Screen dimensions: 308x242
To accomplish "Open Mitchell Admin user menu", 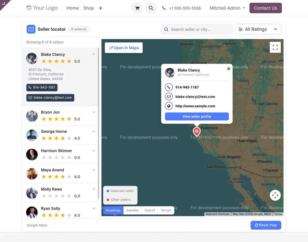I will (227, 8).
